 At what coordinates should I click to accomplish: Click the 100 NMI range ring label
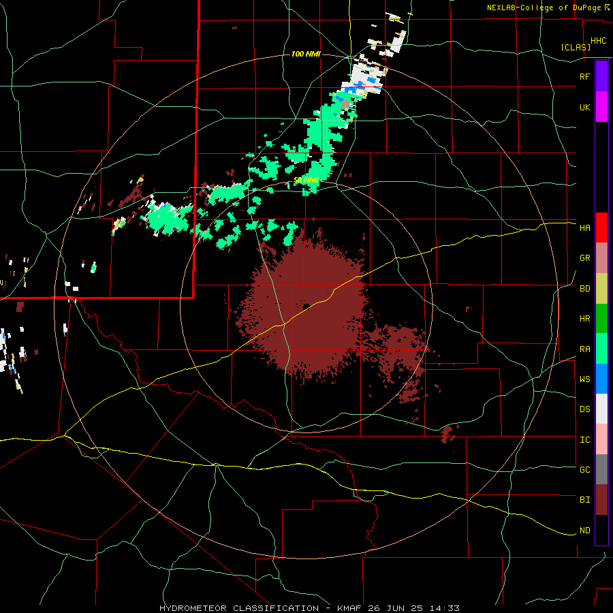tap(306, 54)
